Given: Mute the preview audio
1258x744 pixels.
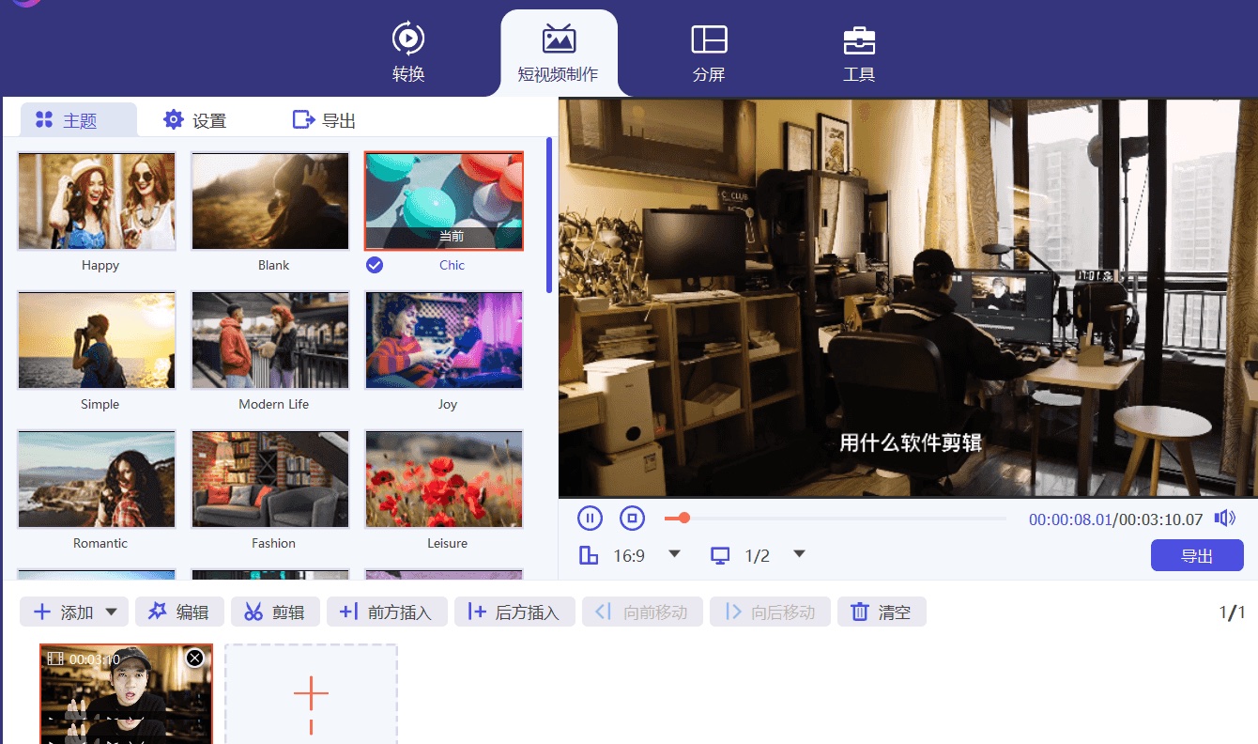Looking at the screenshot, I should (x=1225, y=517).
